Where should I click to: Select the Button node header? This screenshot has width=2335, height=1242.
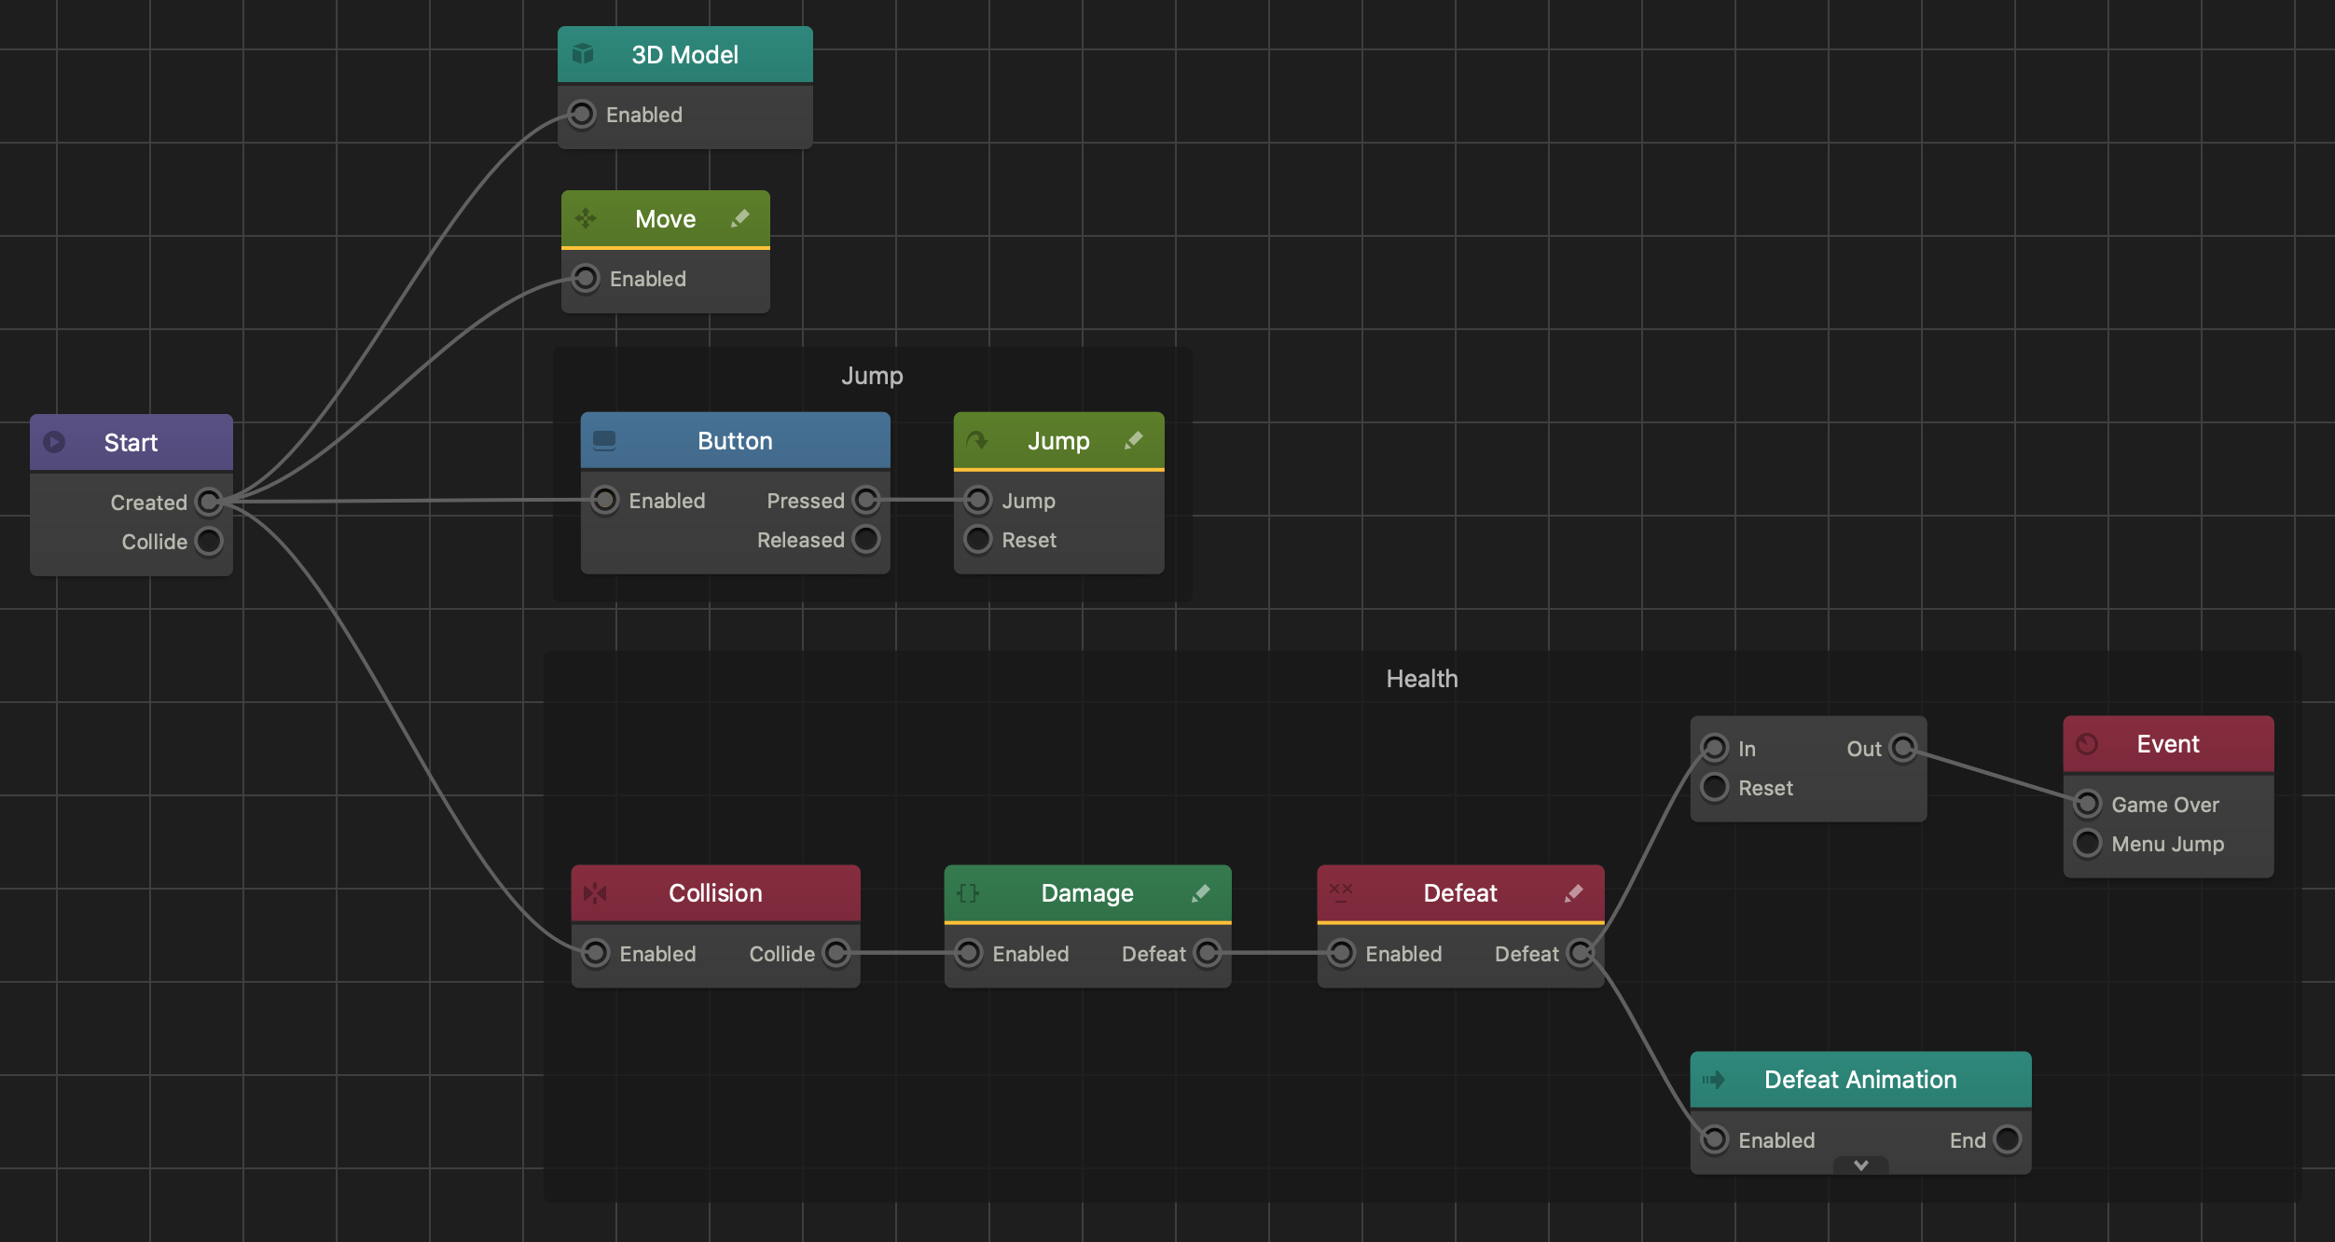(x=735, y=440)
